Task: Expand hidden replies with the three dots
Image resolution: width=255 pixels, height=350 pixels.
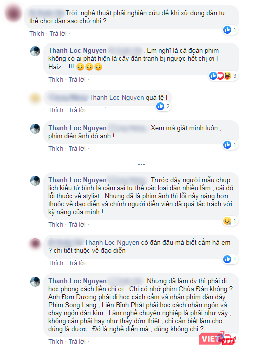Action: [x=141, y=164]
